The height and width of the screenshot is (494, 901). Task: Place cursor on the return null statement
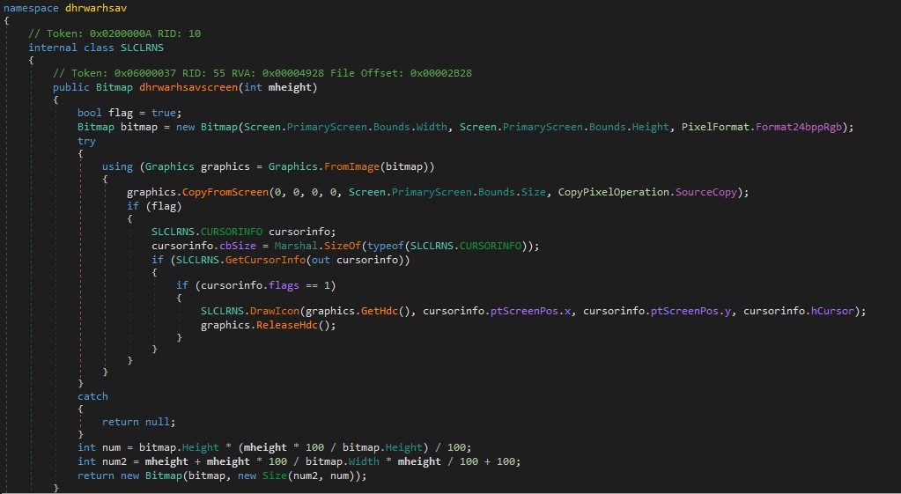[138, 422]
